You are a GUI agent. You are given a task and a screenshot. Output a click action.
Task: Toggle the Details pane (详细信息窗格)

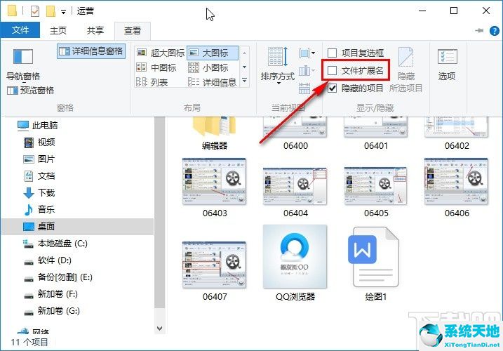(91, 51)
